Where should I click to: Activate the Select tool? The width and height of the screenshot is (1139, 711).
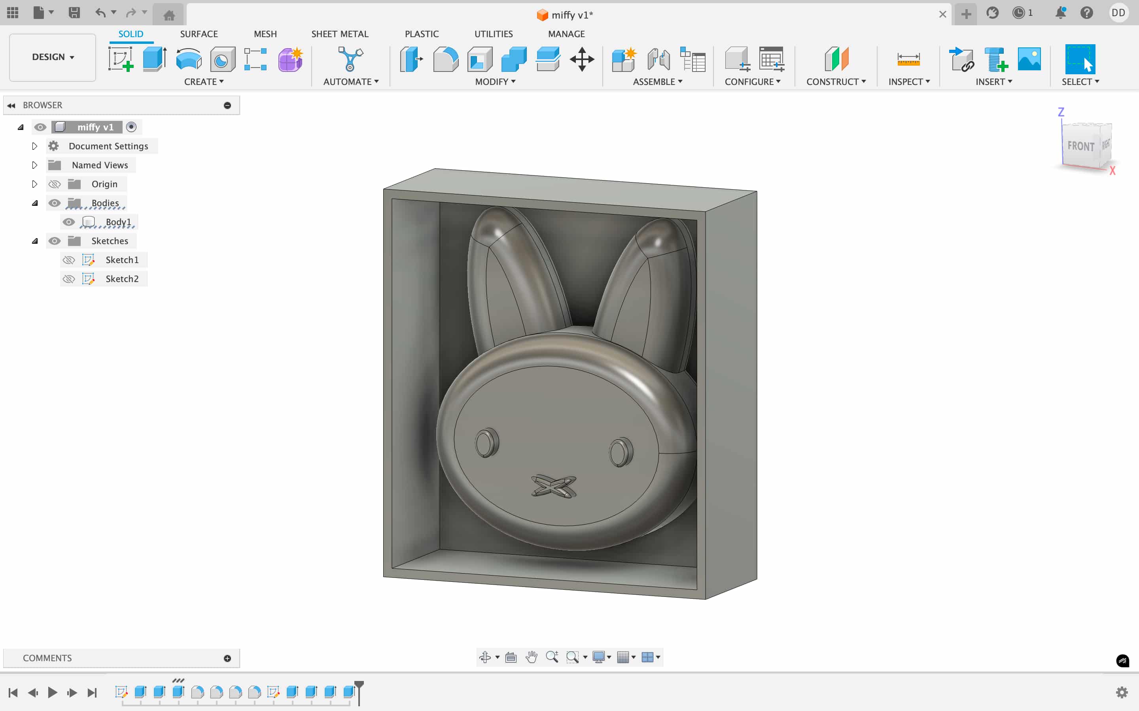click(1080, 59)
